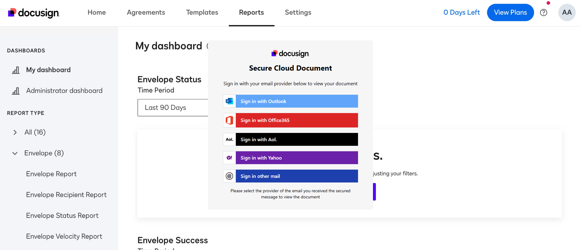Click the Envelope Status section title

pyautogui.click(x=169, y=79)
